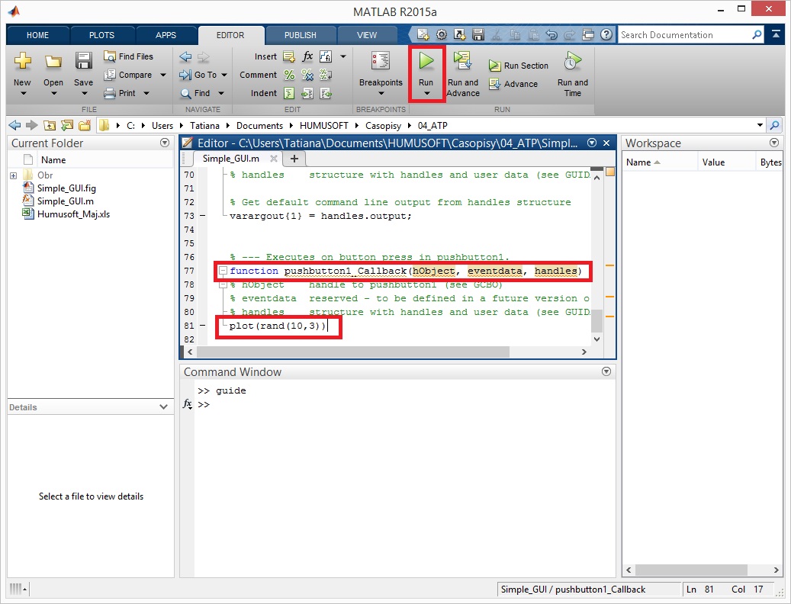Select the Simple_GUI.m editor document tab

(231, 159)
